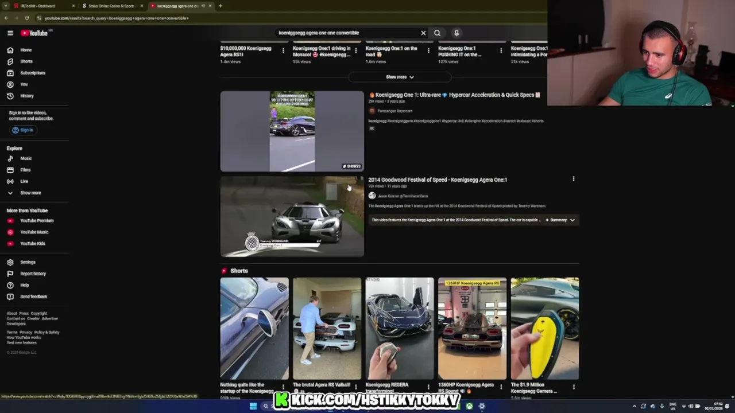Click the YouTube logo
The image size is (735, 413).
(x=34, y=33)
